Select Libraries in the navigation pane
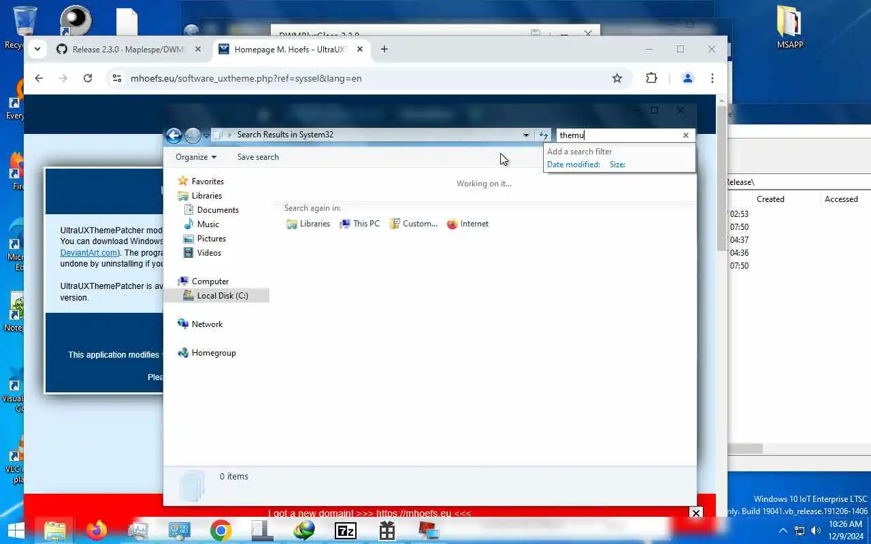The height and width of the screenshot is (544, 871). click(206, 196)
